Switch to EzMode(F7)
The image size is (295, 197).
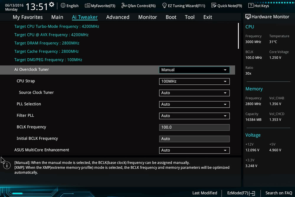pyautogui.click(x=241, y=193)
